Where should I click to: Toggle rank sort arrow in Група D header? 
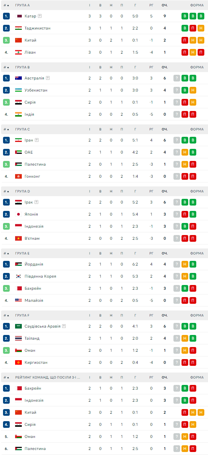[8, 191]
